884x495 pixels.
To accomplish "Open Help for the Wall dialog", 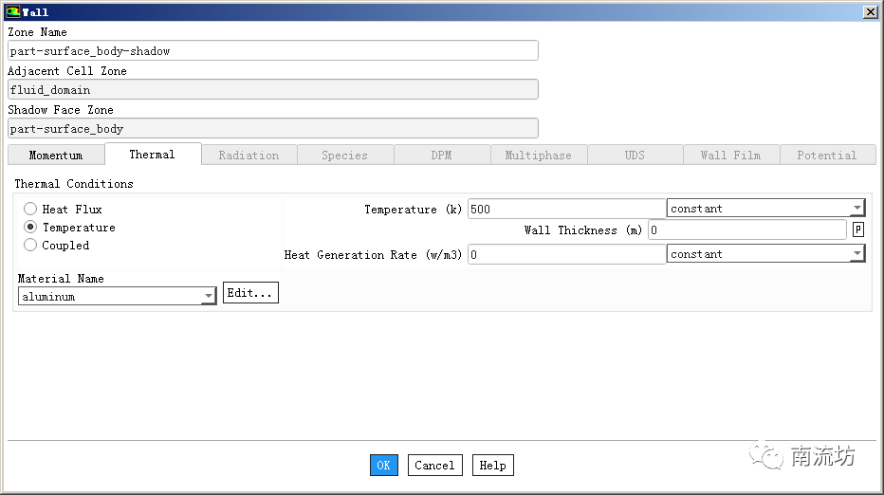I will coord(492,465).
